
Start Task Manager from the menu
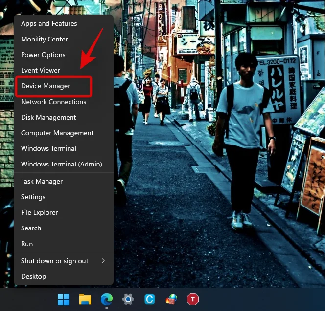tap(42, 181)
